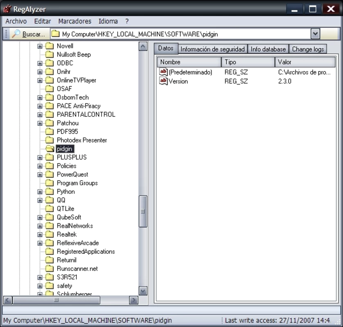Image resolution: width=343 pixels, height=327 pixels.
Task: Click the tree horizontal scrollbar thumb
Action: [56, 300]
